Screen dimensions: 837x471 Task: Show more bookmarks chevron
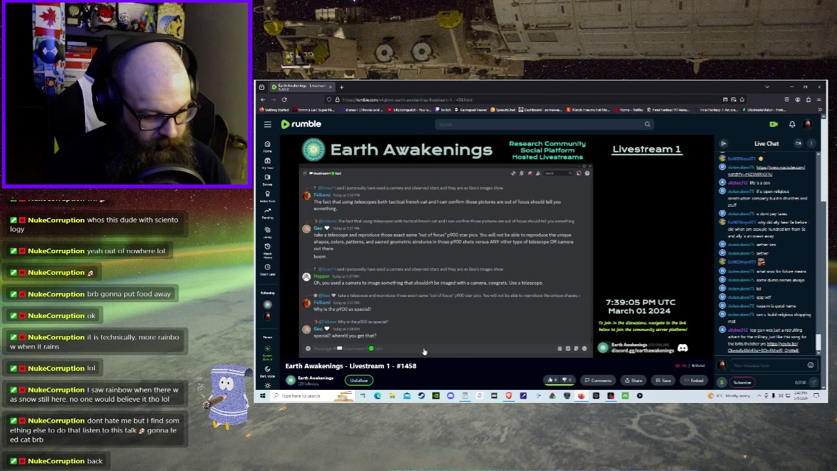click(x=819, y=110)
